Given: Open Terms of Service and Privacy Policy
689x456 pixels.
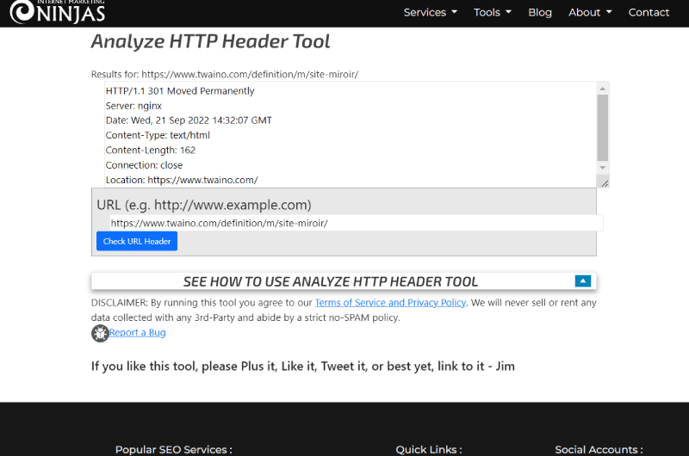Looking at the screenshot, I should (x=390, y=302).
